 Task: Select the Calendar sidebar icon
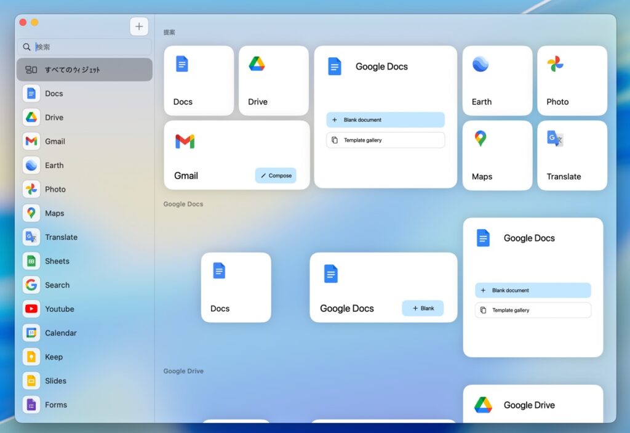(31, 333)
